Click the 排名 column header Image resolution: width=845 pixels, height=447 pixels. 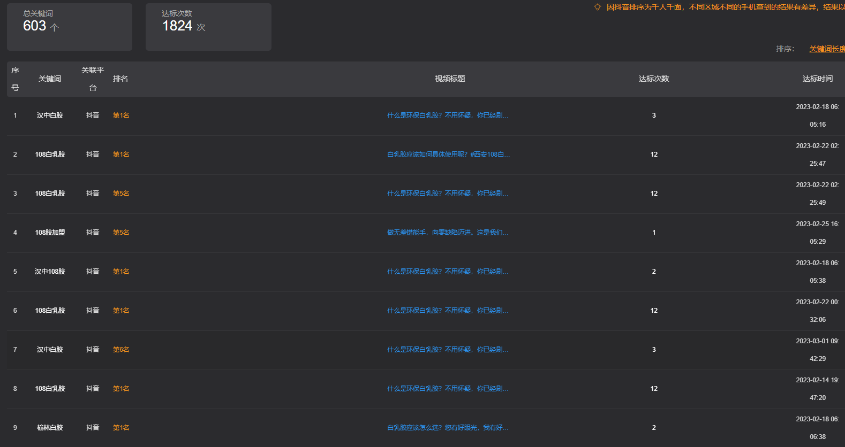[120, 79]
